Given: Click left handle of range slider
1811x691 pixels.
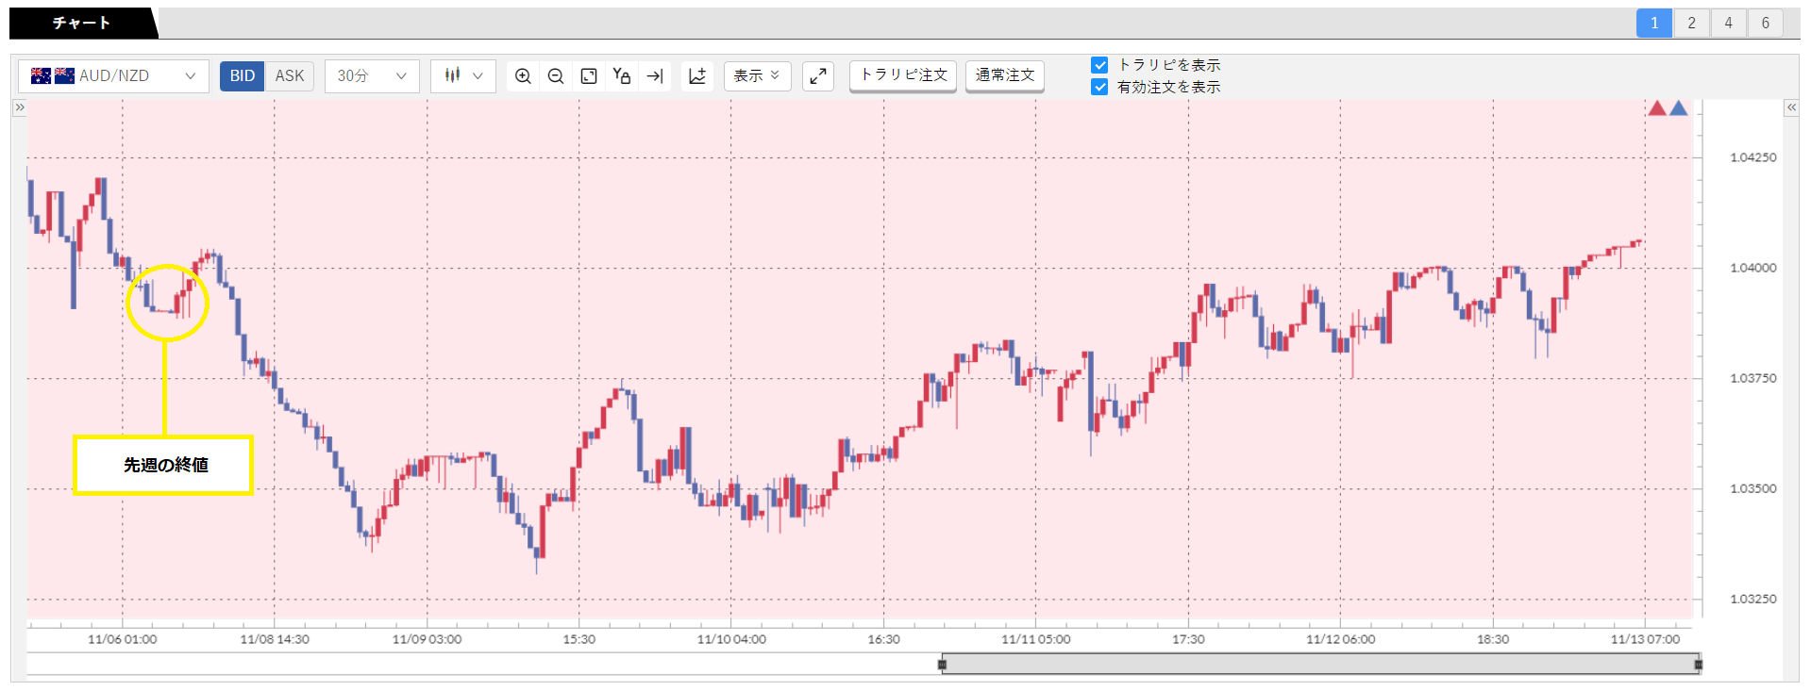Looking at the screenshot, I should 942,665.
